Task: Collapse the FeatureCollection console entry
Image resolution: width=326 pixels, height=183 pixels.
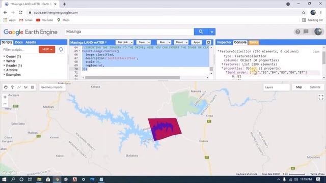Action: click(x=219, y=51)
